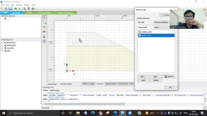Toggle Snap to object
This screenshot has height=116, width=207.
111,84
